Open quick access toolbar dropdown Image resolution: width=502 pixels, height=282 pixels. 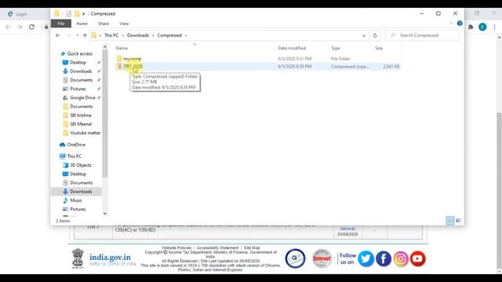[x=84, y=14]
